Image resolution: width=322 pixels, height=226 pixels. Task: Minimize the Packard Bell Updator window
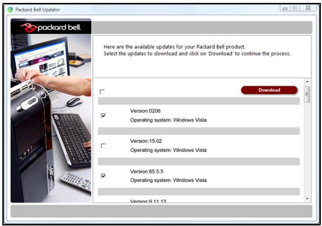(x=285, y=8)
